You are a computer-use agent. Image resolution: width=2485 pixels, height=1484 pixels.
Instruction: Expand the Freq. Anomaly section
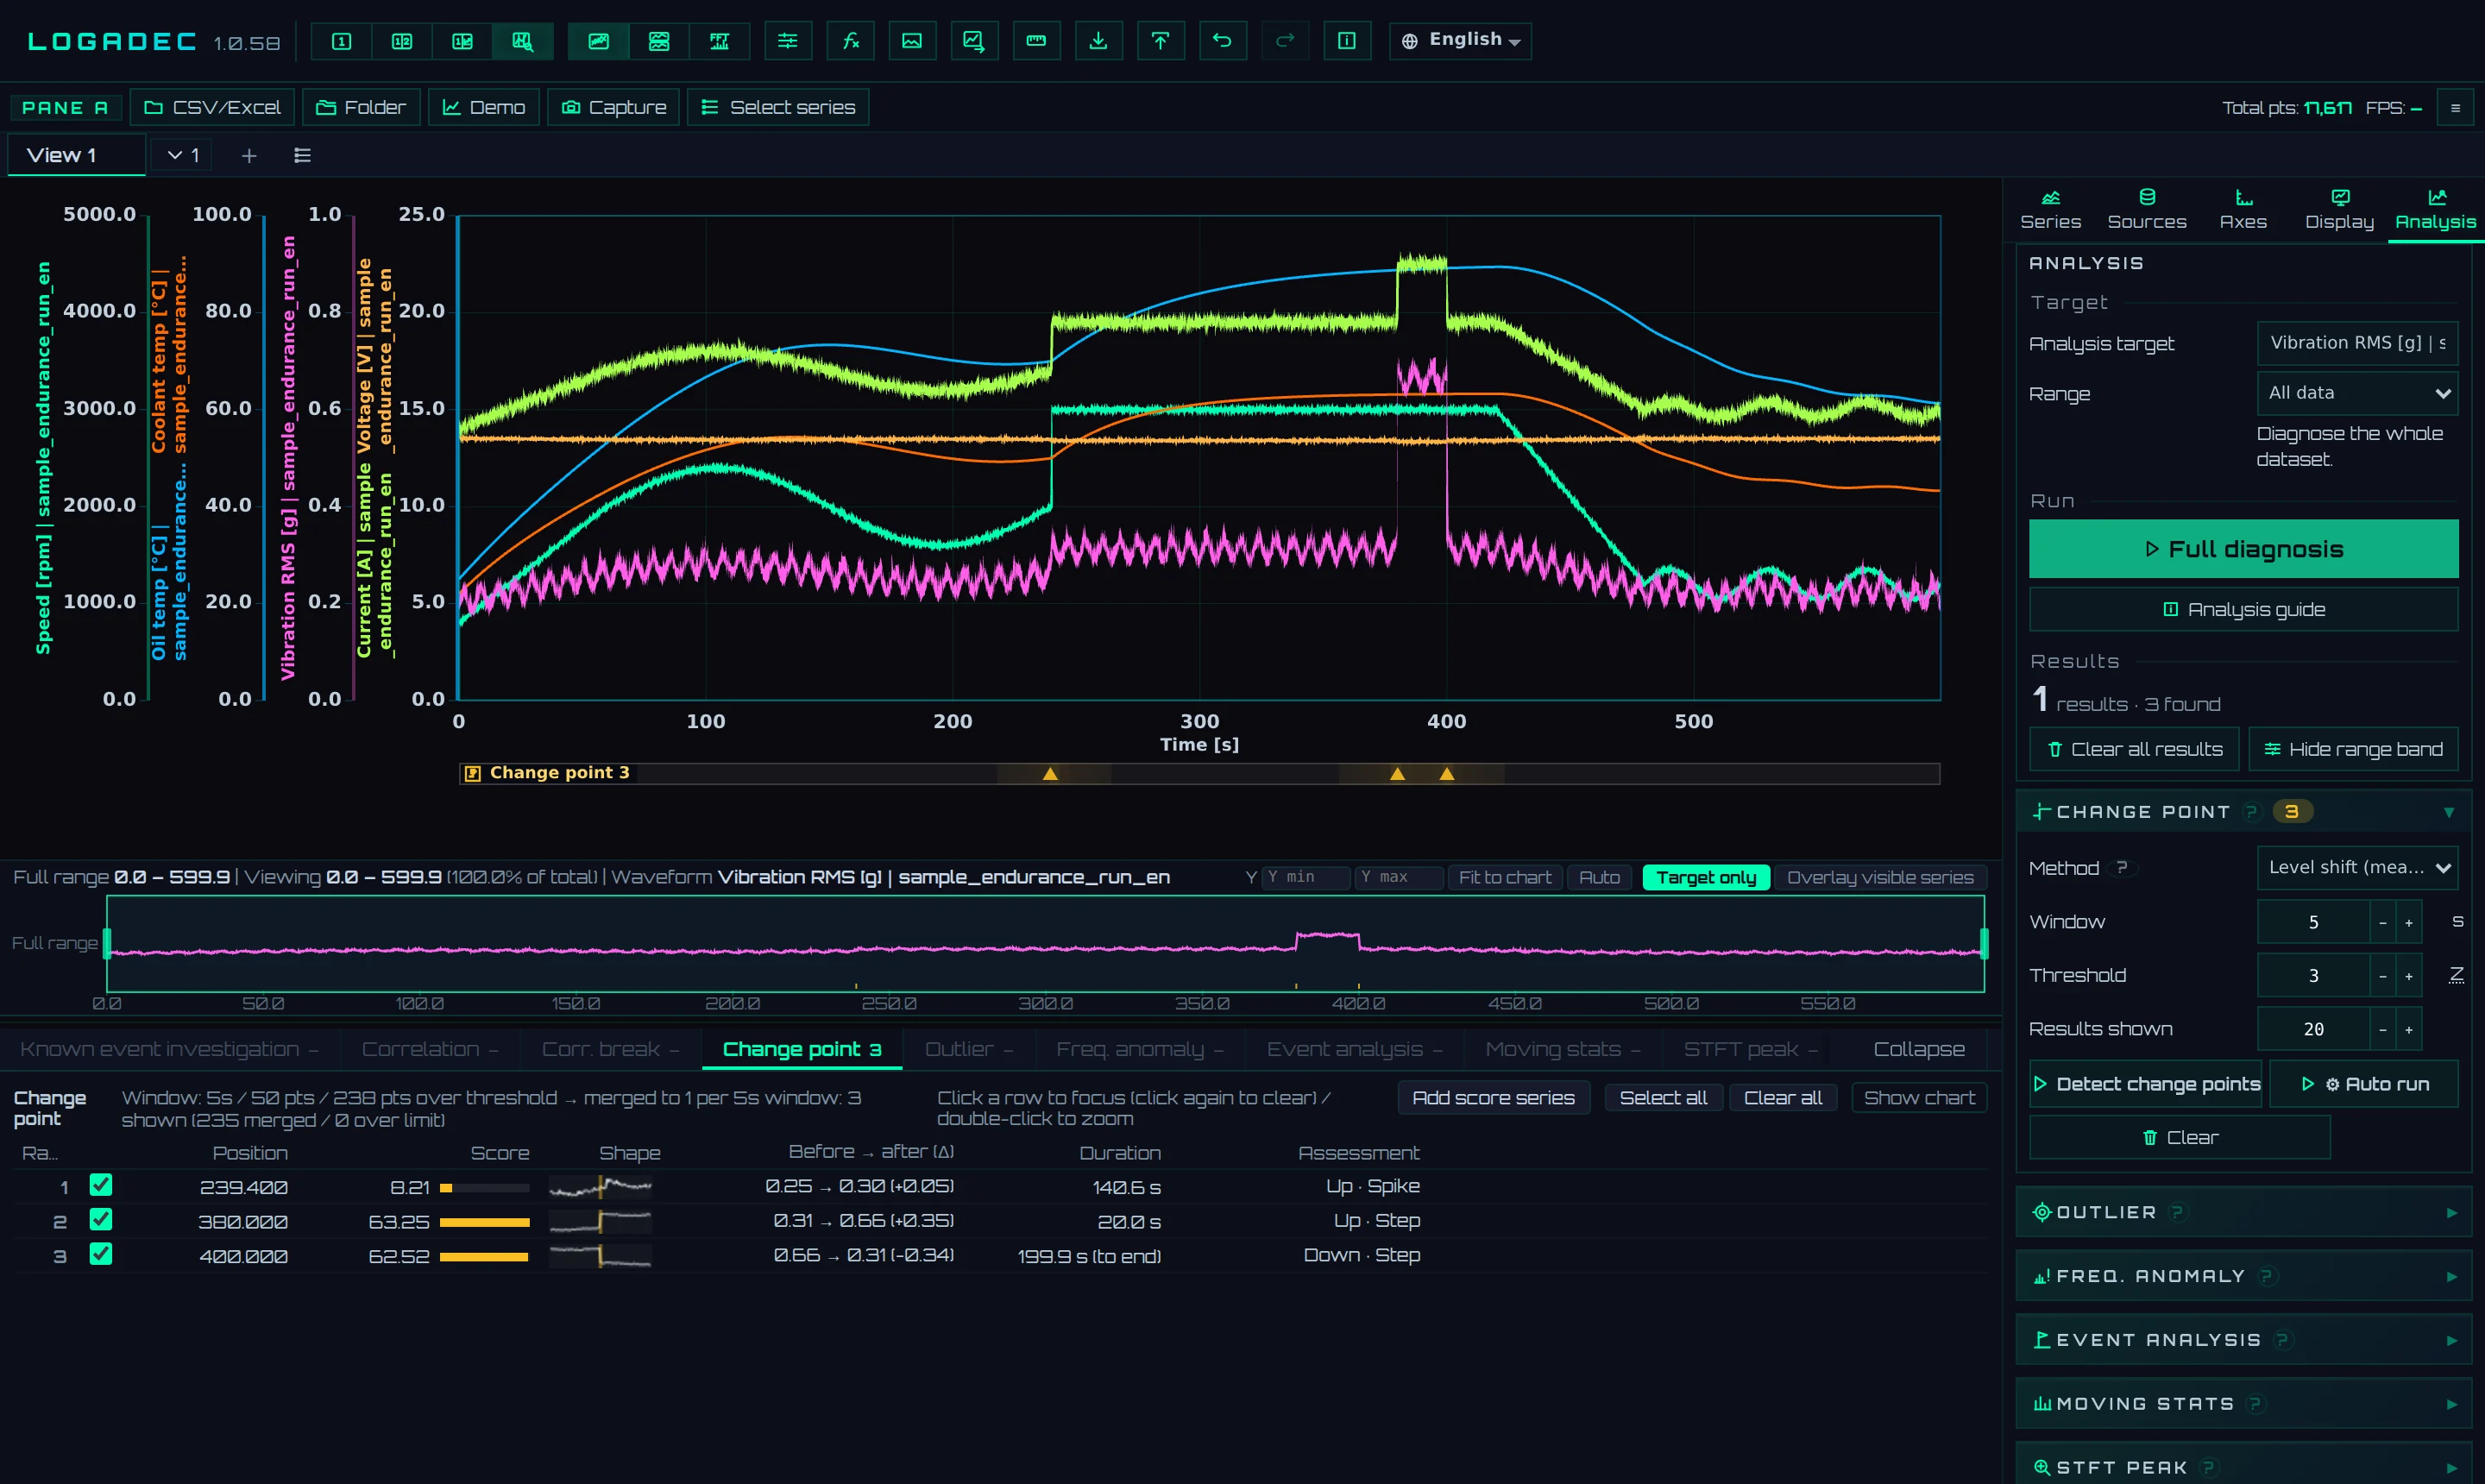tap(2243, 1276)
